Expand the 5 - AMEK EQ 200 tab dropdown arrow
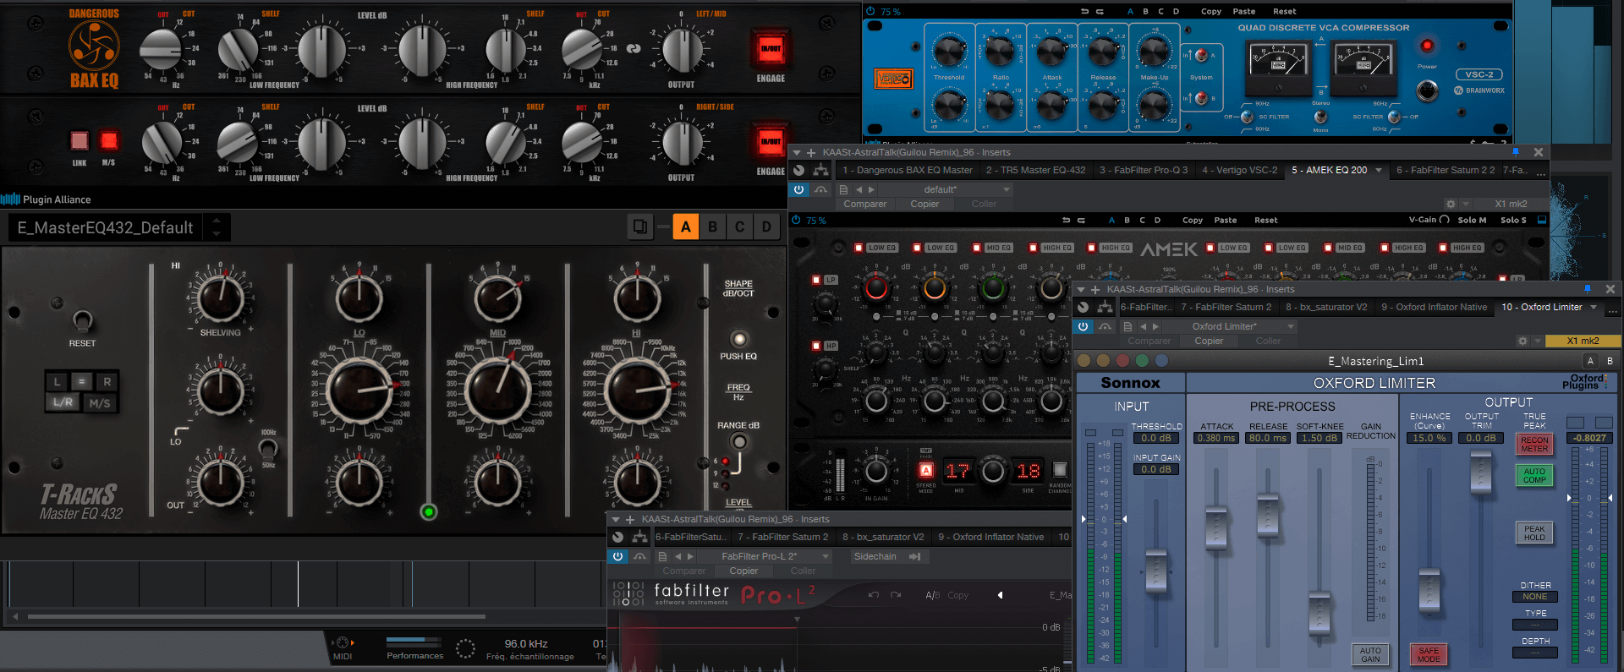This screenshot has width=1624, height=672. (x=1379, y=170)
